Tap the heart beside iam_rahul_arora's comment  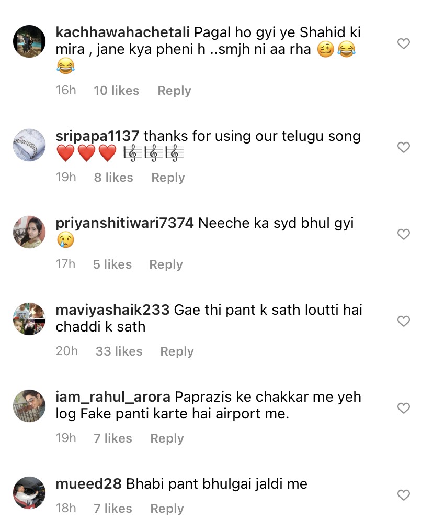(403, 408)
